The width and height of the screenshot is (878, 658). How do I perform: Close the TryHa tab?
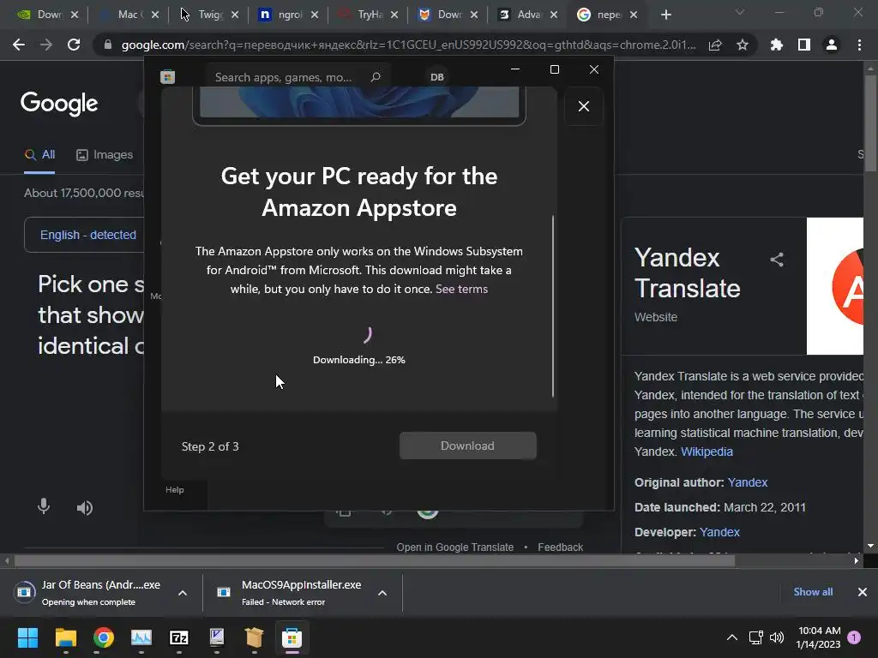pos(394,15)
